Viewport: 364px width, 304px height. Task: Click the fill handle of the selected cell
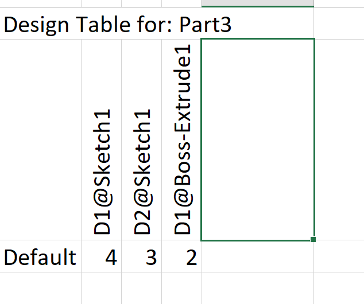tap(313, 239)
